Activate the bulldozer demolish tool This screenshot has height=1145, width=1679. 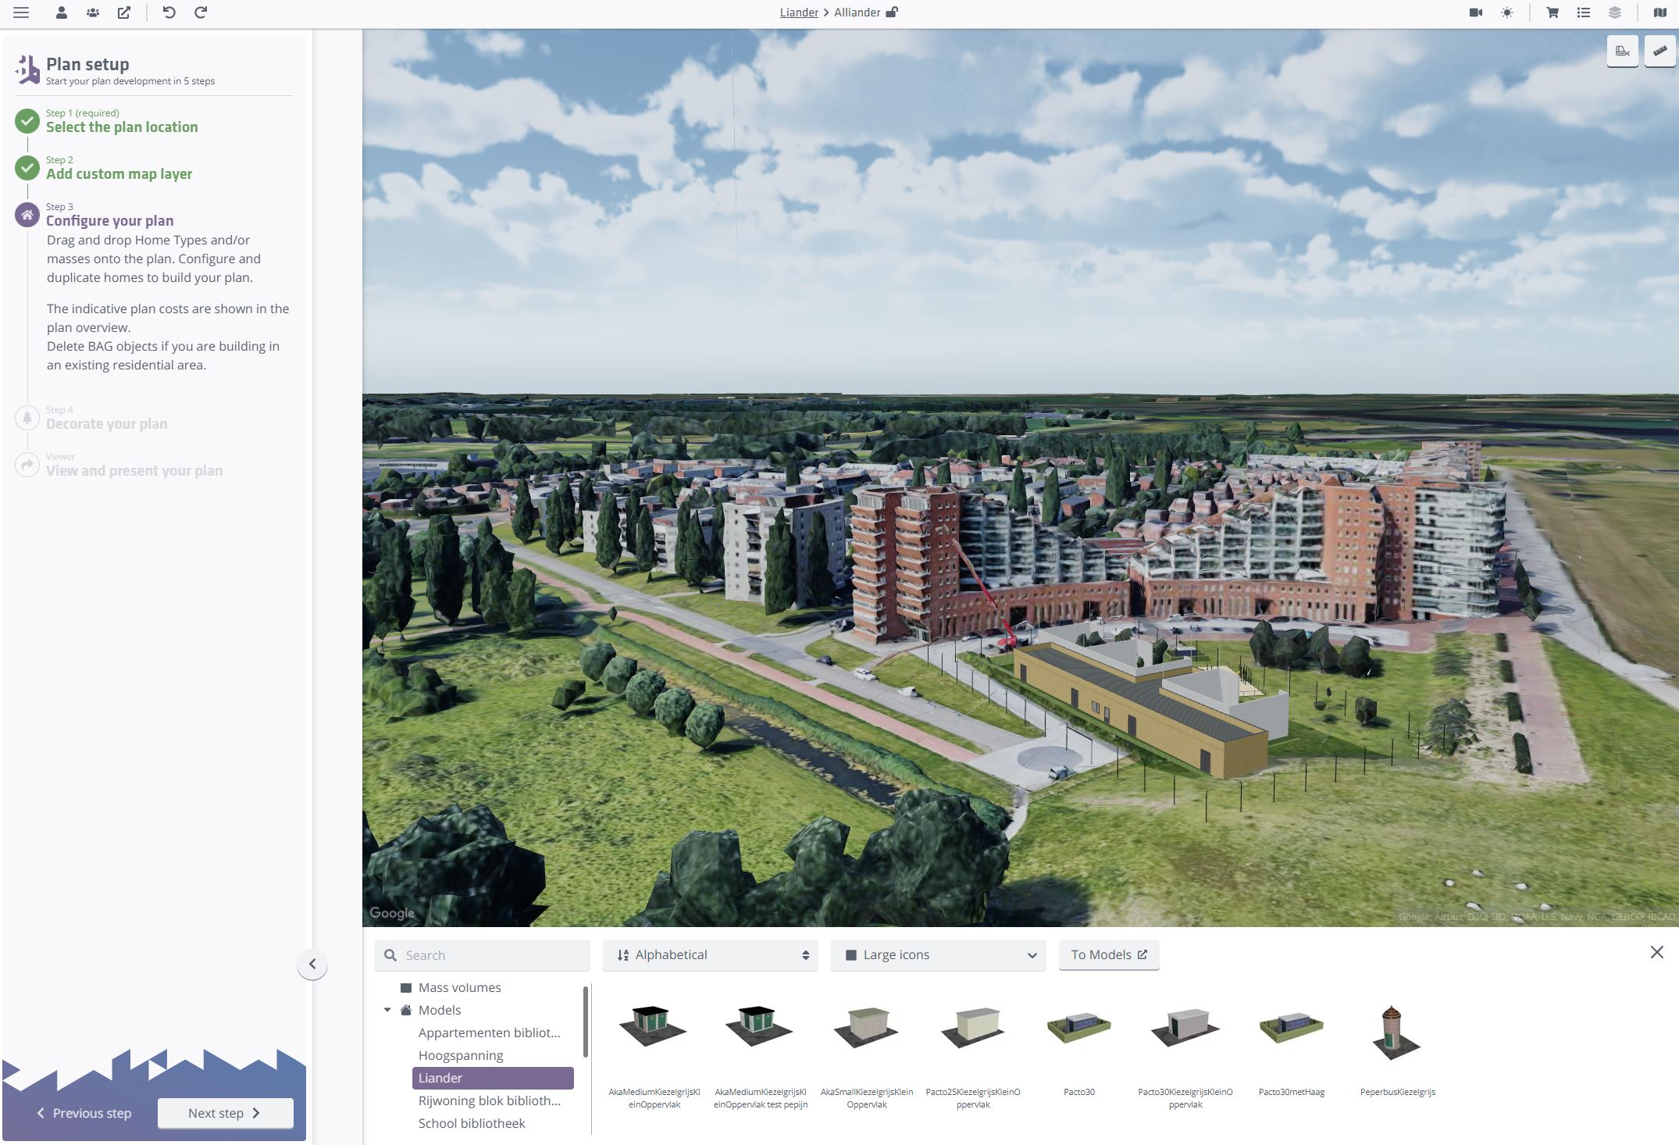[x=1622, y=52]
